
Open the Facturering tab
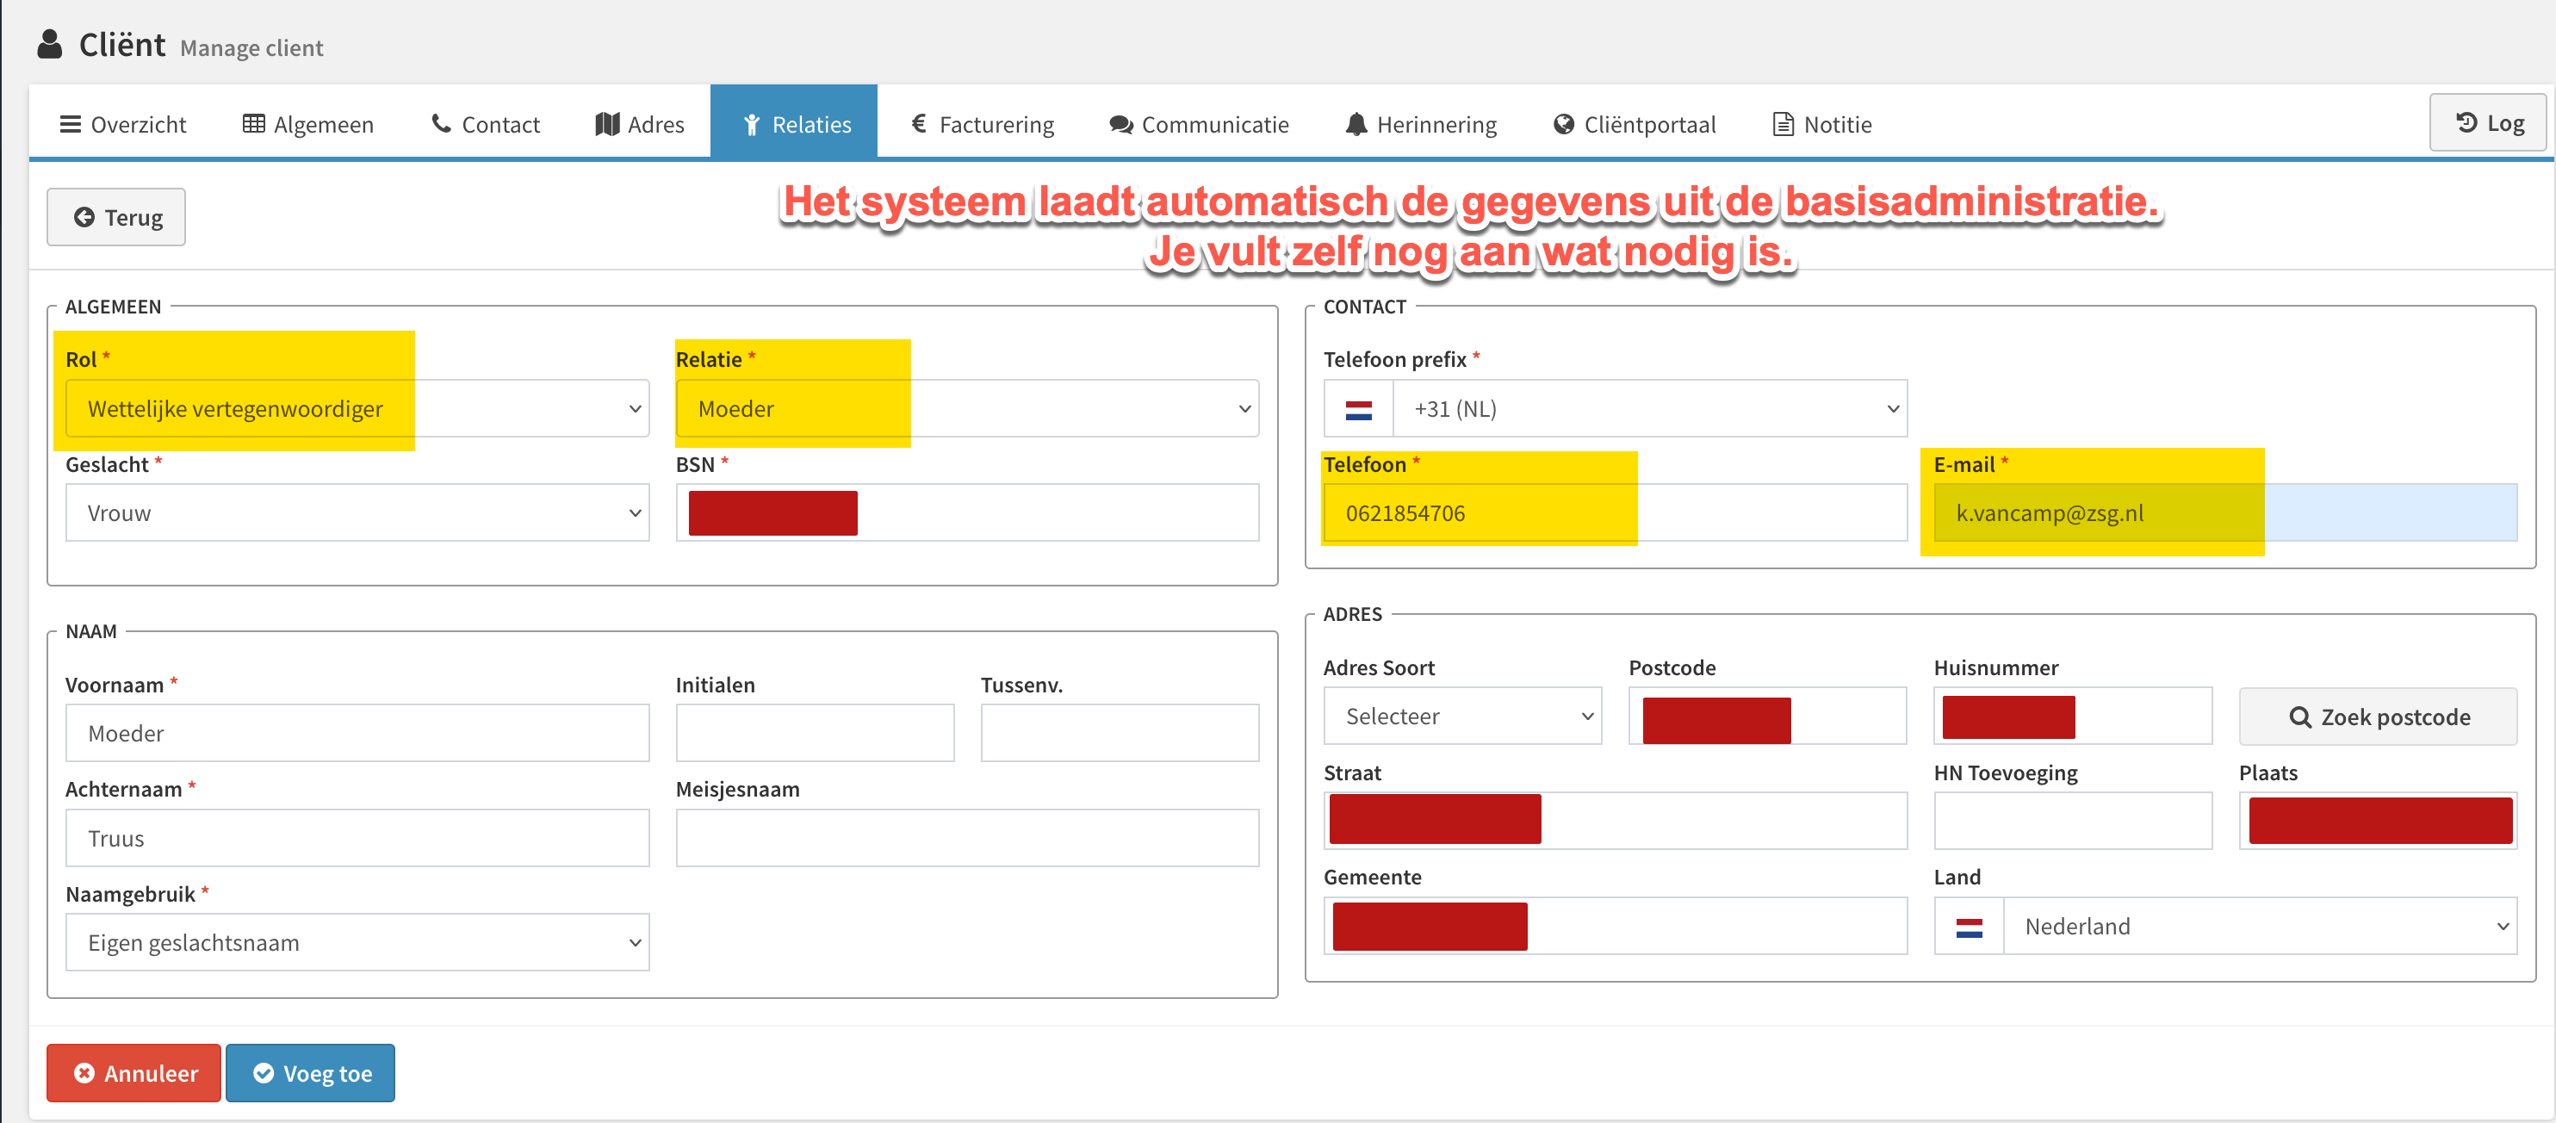(x=983, y=124)
